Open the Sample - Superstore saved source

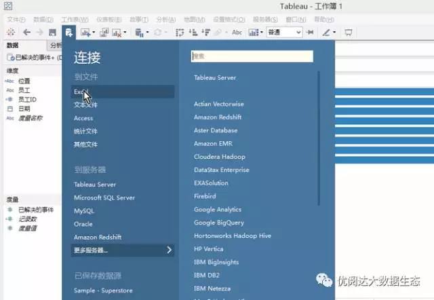pos(103,290)
